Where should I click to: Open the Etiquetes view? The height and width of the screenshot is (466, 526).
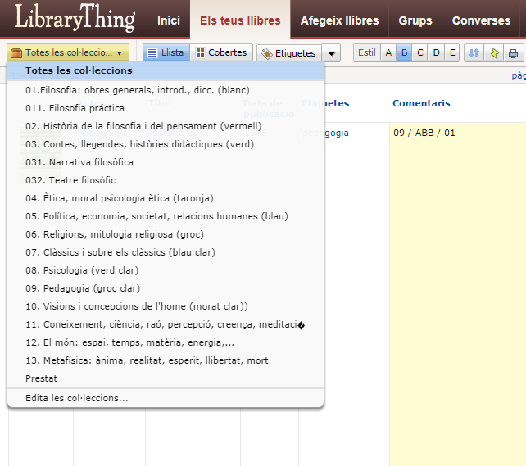pyautogui.click(x=289, y=53)
